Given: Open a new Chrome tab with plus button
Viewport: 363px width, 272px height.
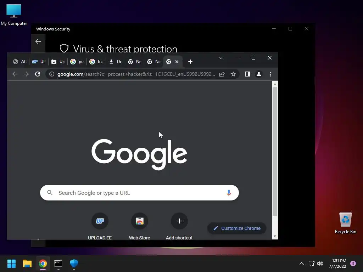Looking at the screenshot, I should pyautogui.click(x=190, y=62).
